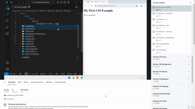Expand Section 16: Background
The image size is (195, 109).
pos(171,65)
